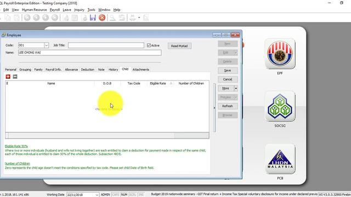Open the employee Code dropdown
Image resolution: width=351 pixels, height=197 pixels.
coord(46,45)
